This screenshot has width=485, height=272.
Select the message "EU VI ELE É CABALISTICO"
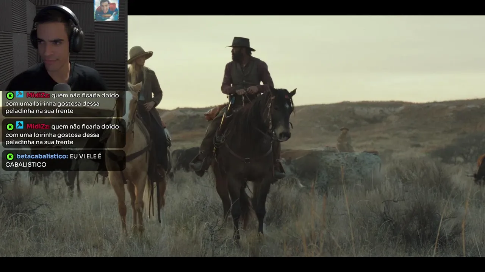[x=53, y=161]
